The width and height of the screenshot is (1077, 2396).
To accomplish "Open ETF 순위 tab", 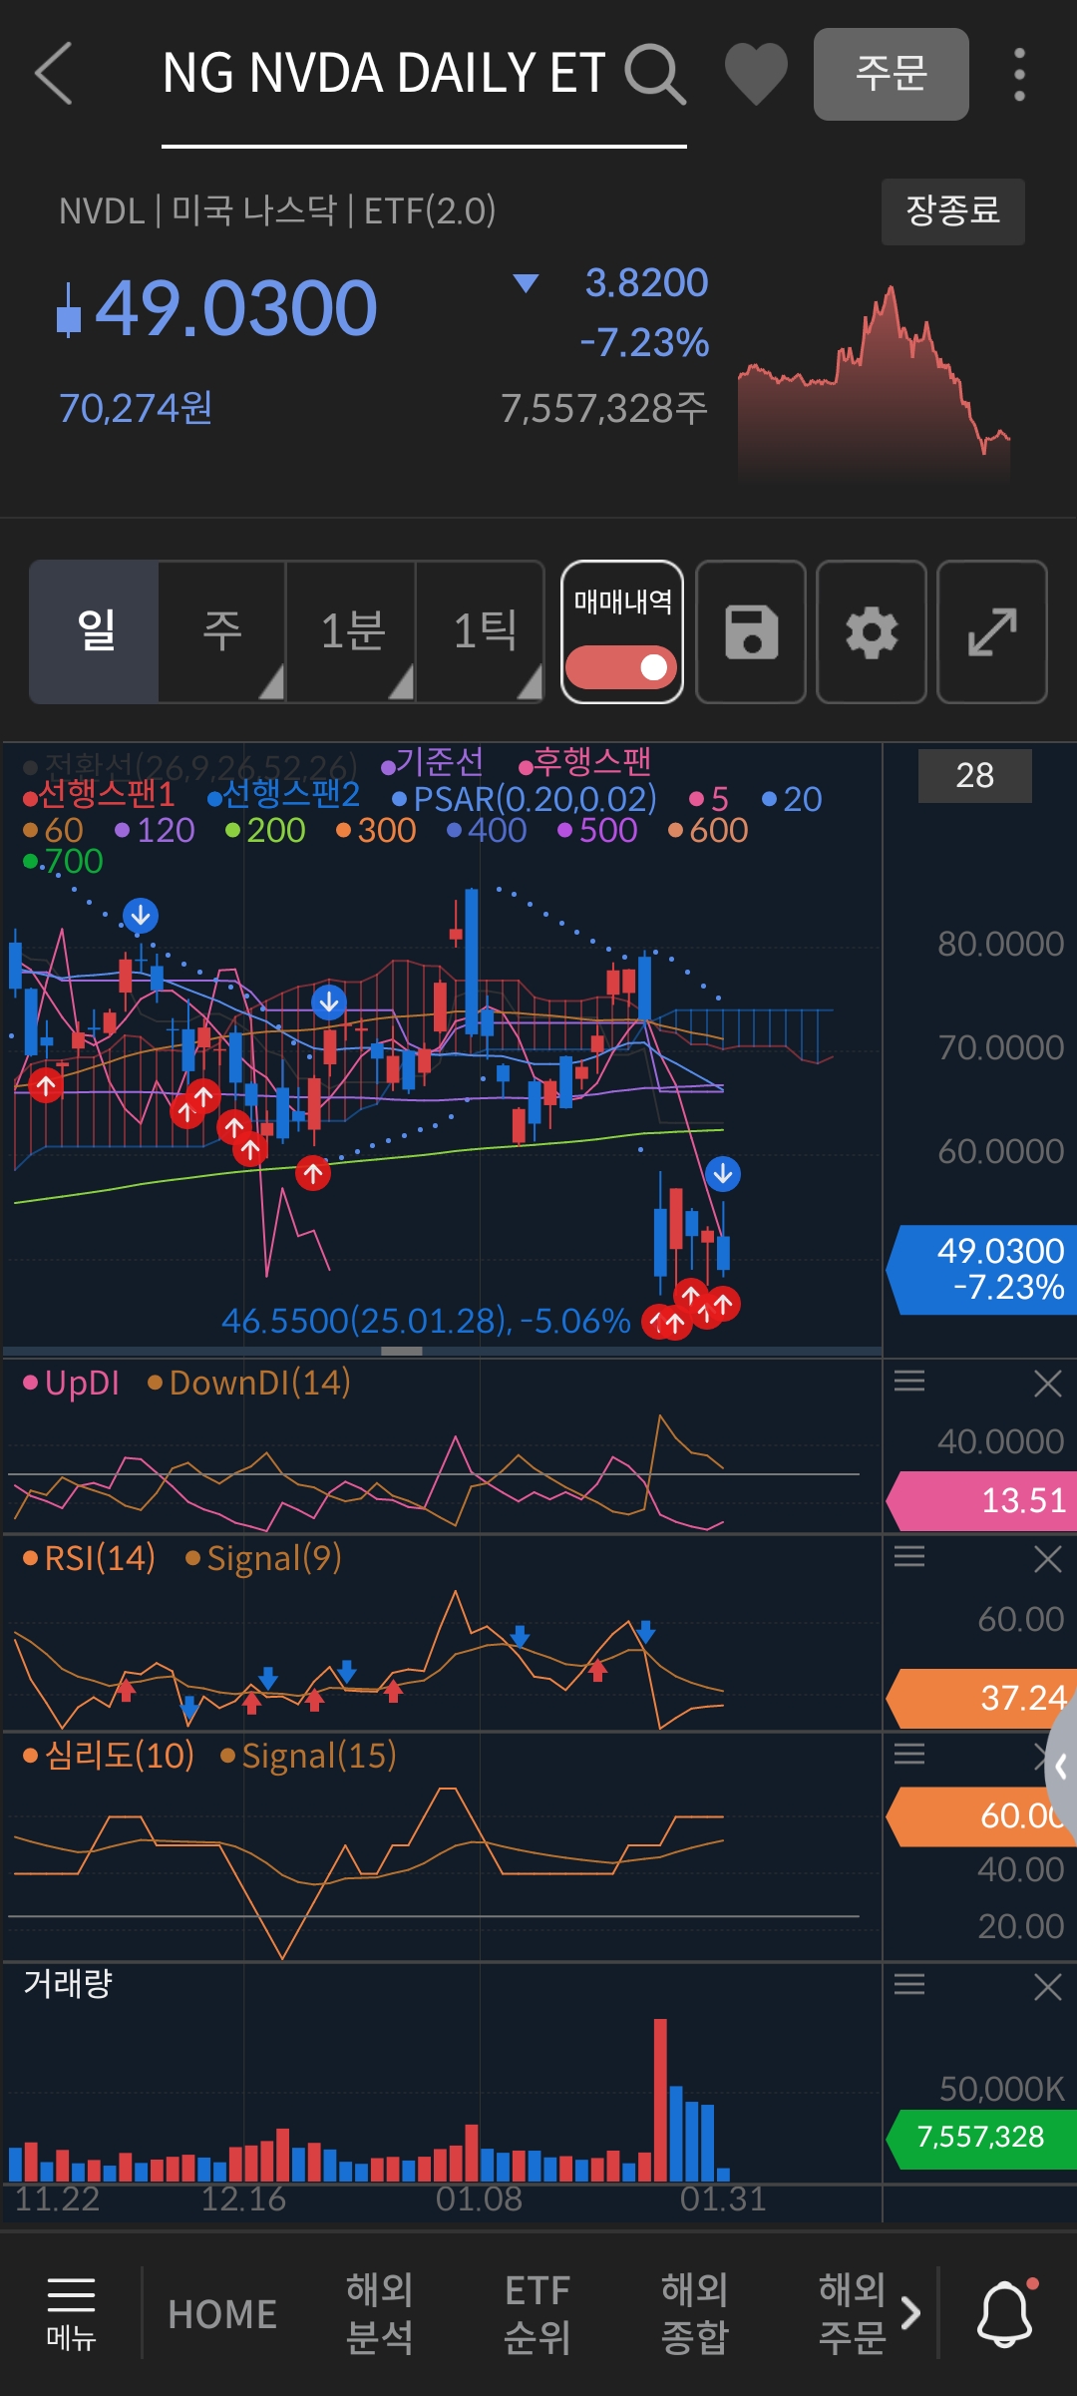I will pyautogui.click(x=537, y=2313).
